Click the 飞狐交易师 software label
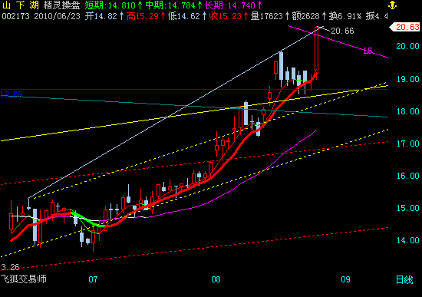 [x=24, y=279]
